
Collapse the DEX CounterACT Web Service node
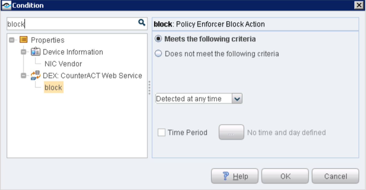coord(24,76)
